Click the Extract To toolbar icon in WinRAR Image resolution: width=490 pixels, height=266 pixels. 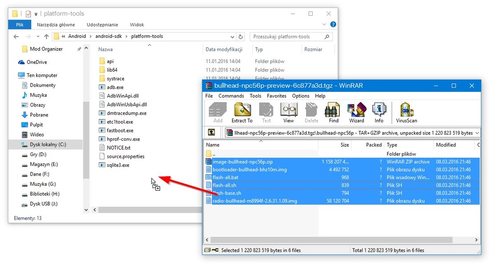tap(242, 113)
